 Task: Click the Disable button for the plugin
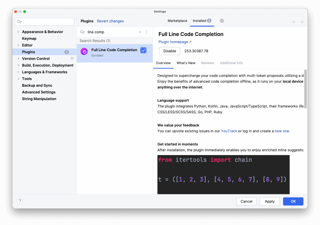pos(169,50)
